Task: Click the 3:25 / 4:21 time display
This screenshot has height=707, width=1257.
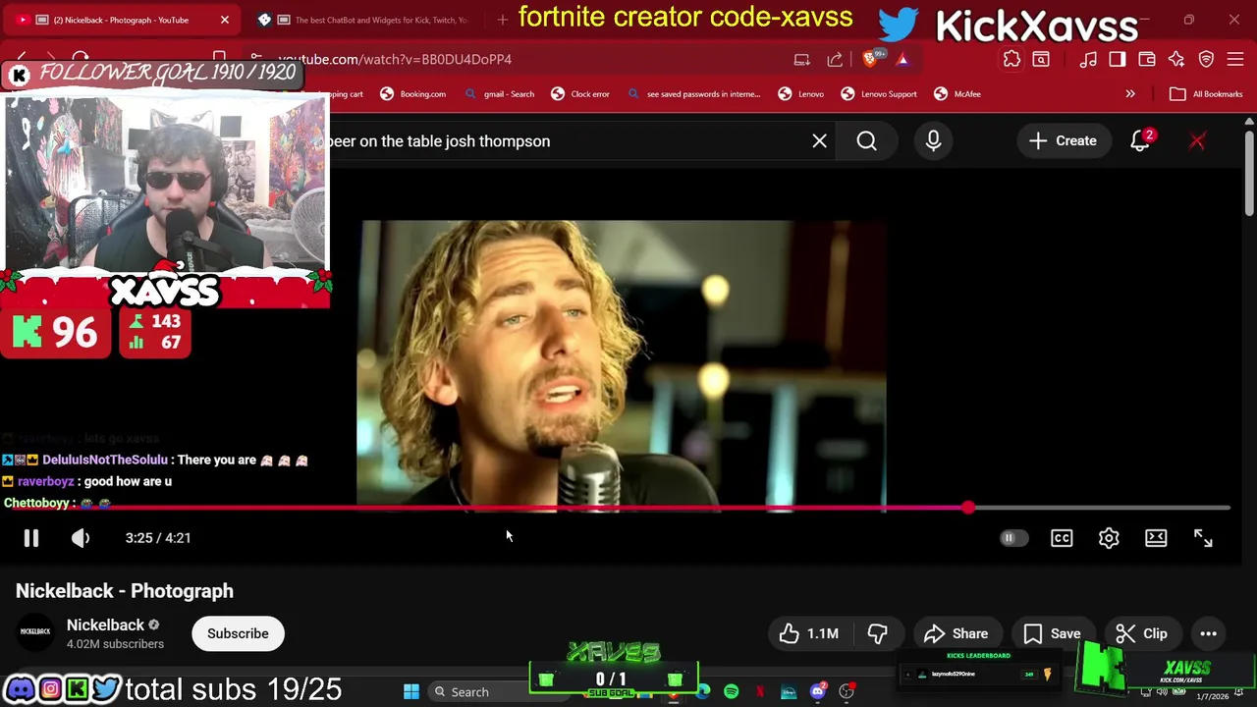Action: tap(158, 538)
